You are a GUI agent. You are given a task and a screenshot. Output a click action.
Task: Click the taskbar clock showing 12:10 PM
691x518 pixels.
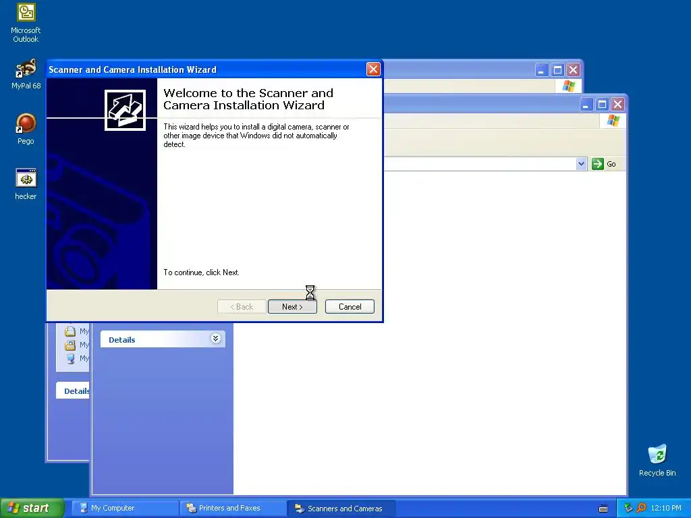click(x=666, y=508)
